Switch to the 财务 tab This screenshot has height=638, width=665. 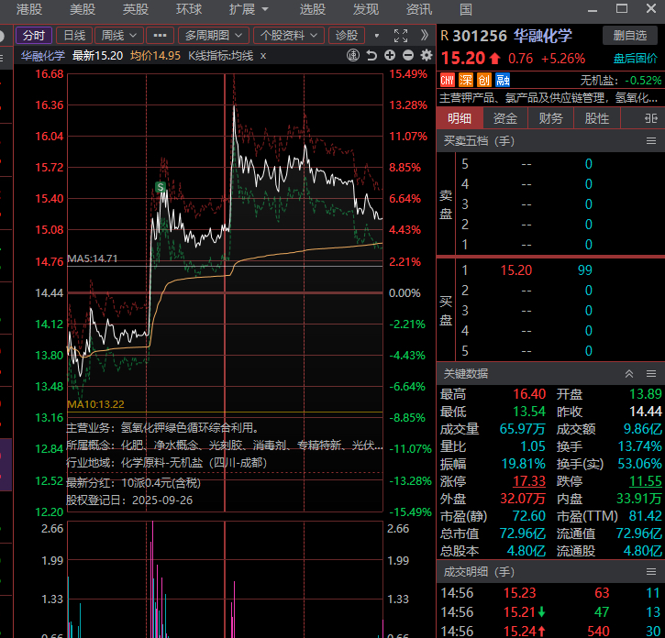pos(551,118)
